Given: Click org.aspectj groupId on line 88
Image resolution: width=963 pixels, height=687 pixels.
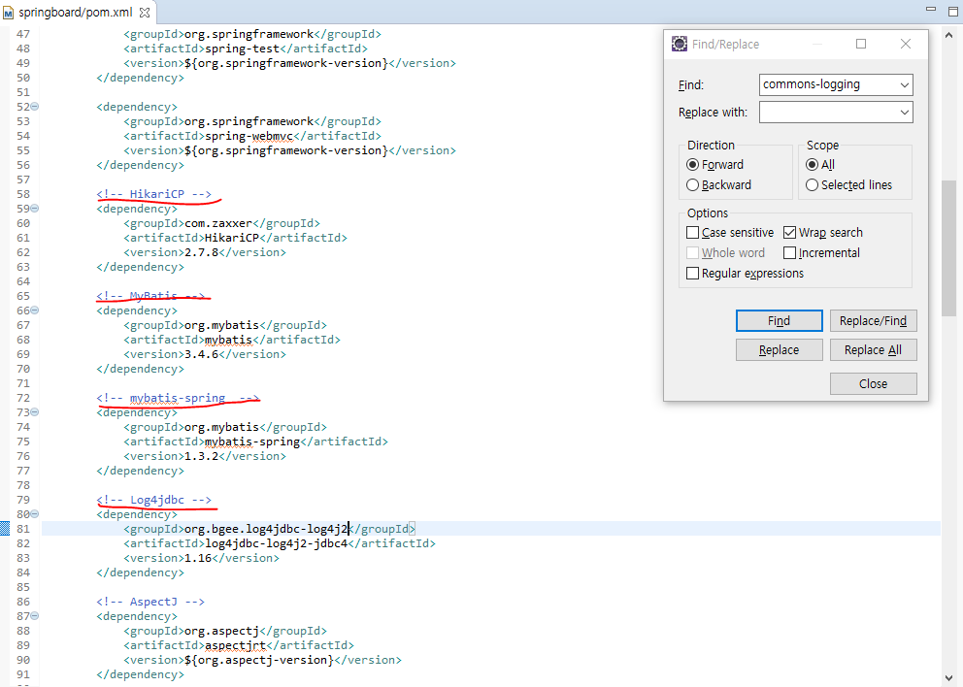Looking at the screenshot, I should point(221,631).
